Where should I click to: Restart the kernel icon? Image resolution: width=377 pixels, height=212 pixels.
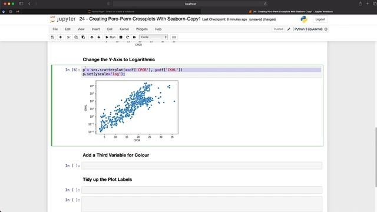(127, 37)
